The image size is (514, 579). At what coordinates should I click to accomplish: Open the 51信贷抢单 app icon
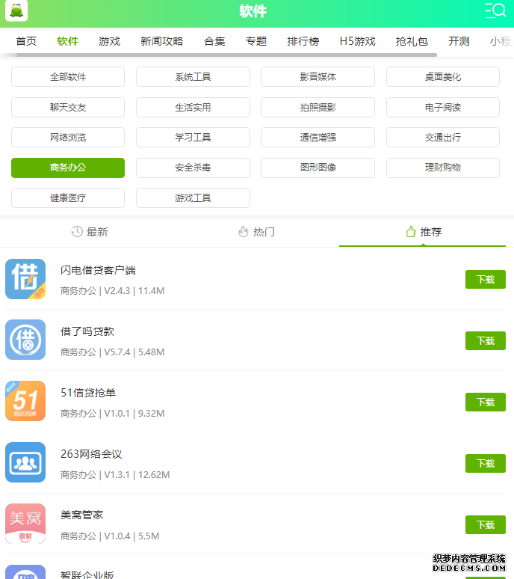point(25,401)
